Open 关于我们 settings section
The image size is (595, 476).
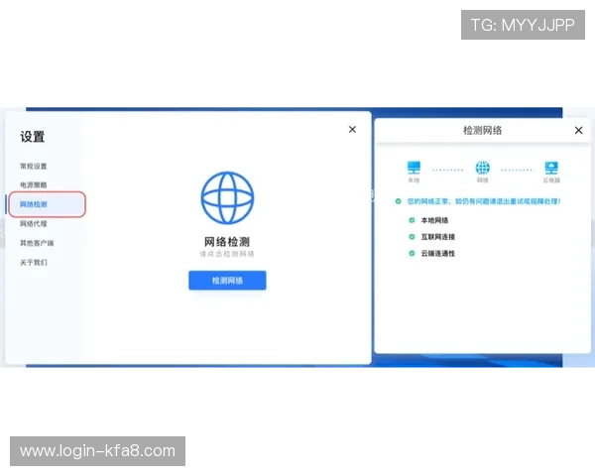point(34,263)
